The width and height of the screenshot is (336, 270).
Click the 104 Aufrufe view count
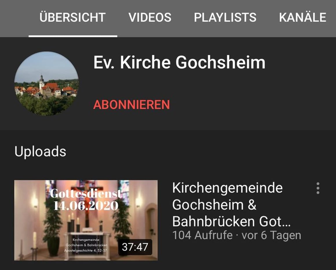click(202, 235)
